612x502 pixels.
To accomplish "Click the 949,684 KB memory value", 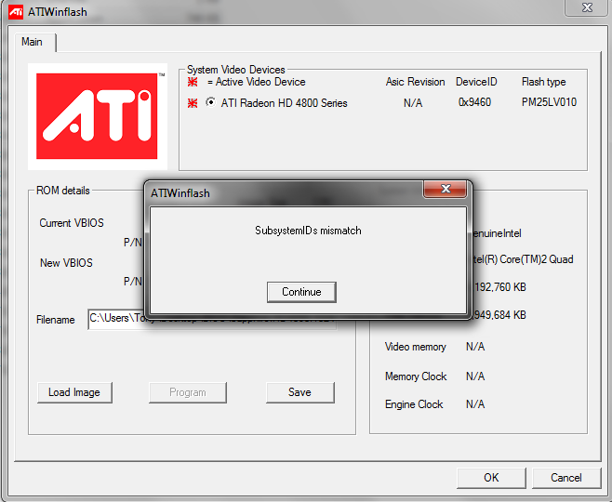I will click(499, 315).
